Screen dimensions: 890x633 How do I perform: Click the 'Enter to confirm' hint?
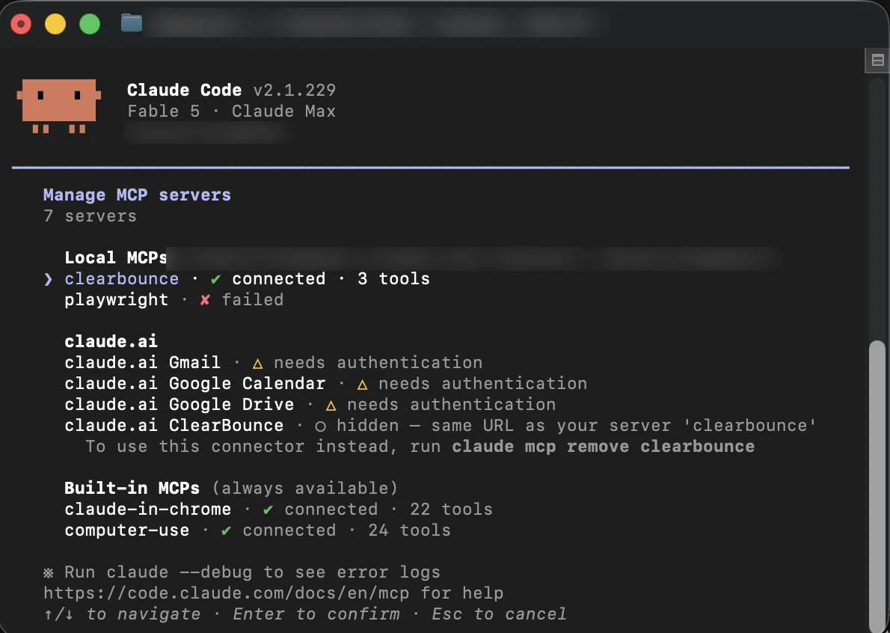click(316, 614)
